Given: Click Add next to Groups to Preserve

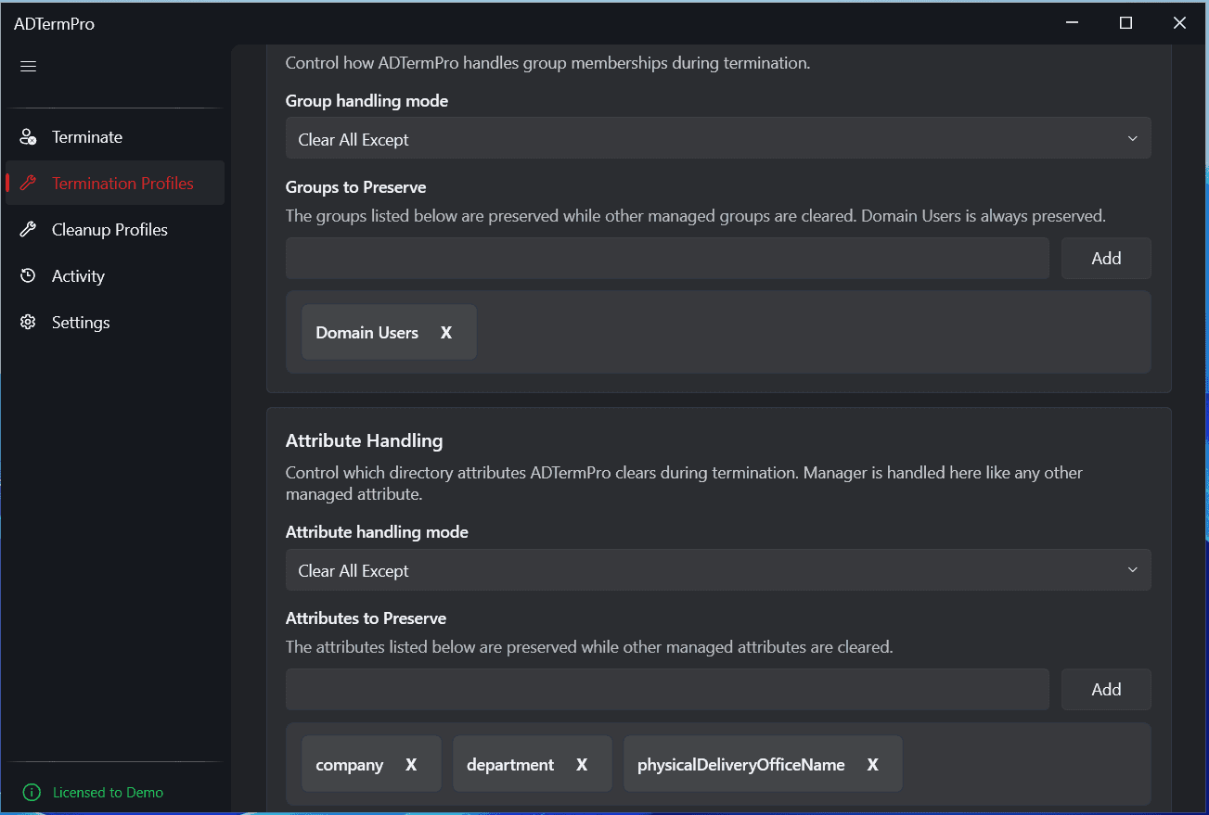Looking at the screenshot, I should [x=1105, y=258].
